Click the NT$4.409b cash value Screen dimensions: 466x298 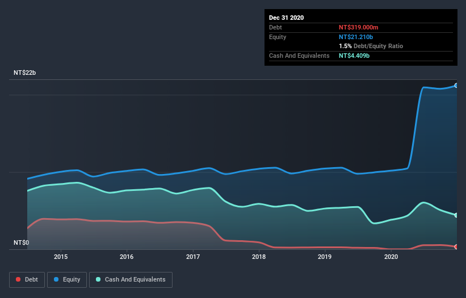(x=354, y=56)
